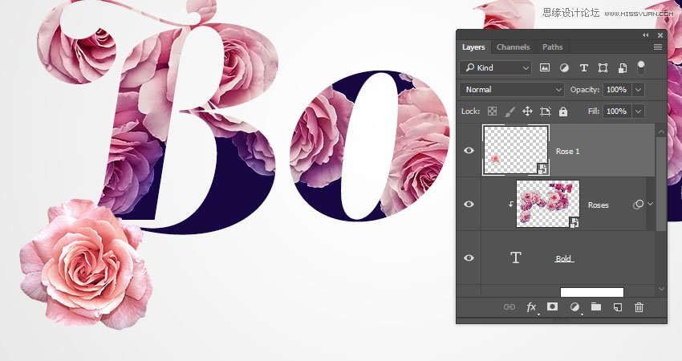Add a layer mask

[x=552, y=306]
